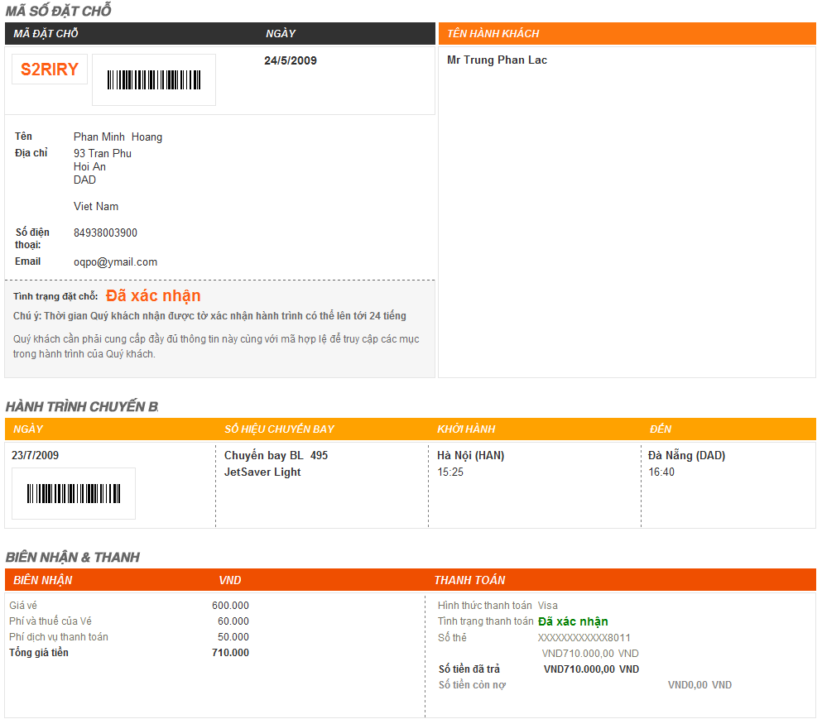Click the masked card number ending 8011
The image size is (822, 724).
(x=584, y=638)
